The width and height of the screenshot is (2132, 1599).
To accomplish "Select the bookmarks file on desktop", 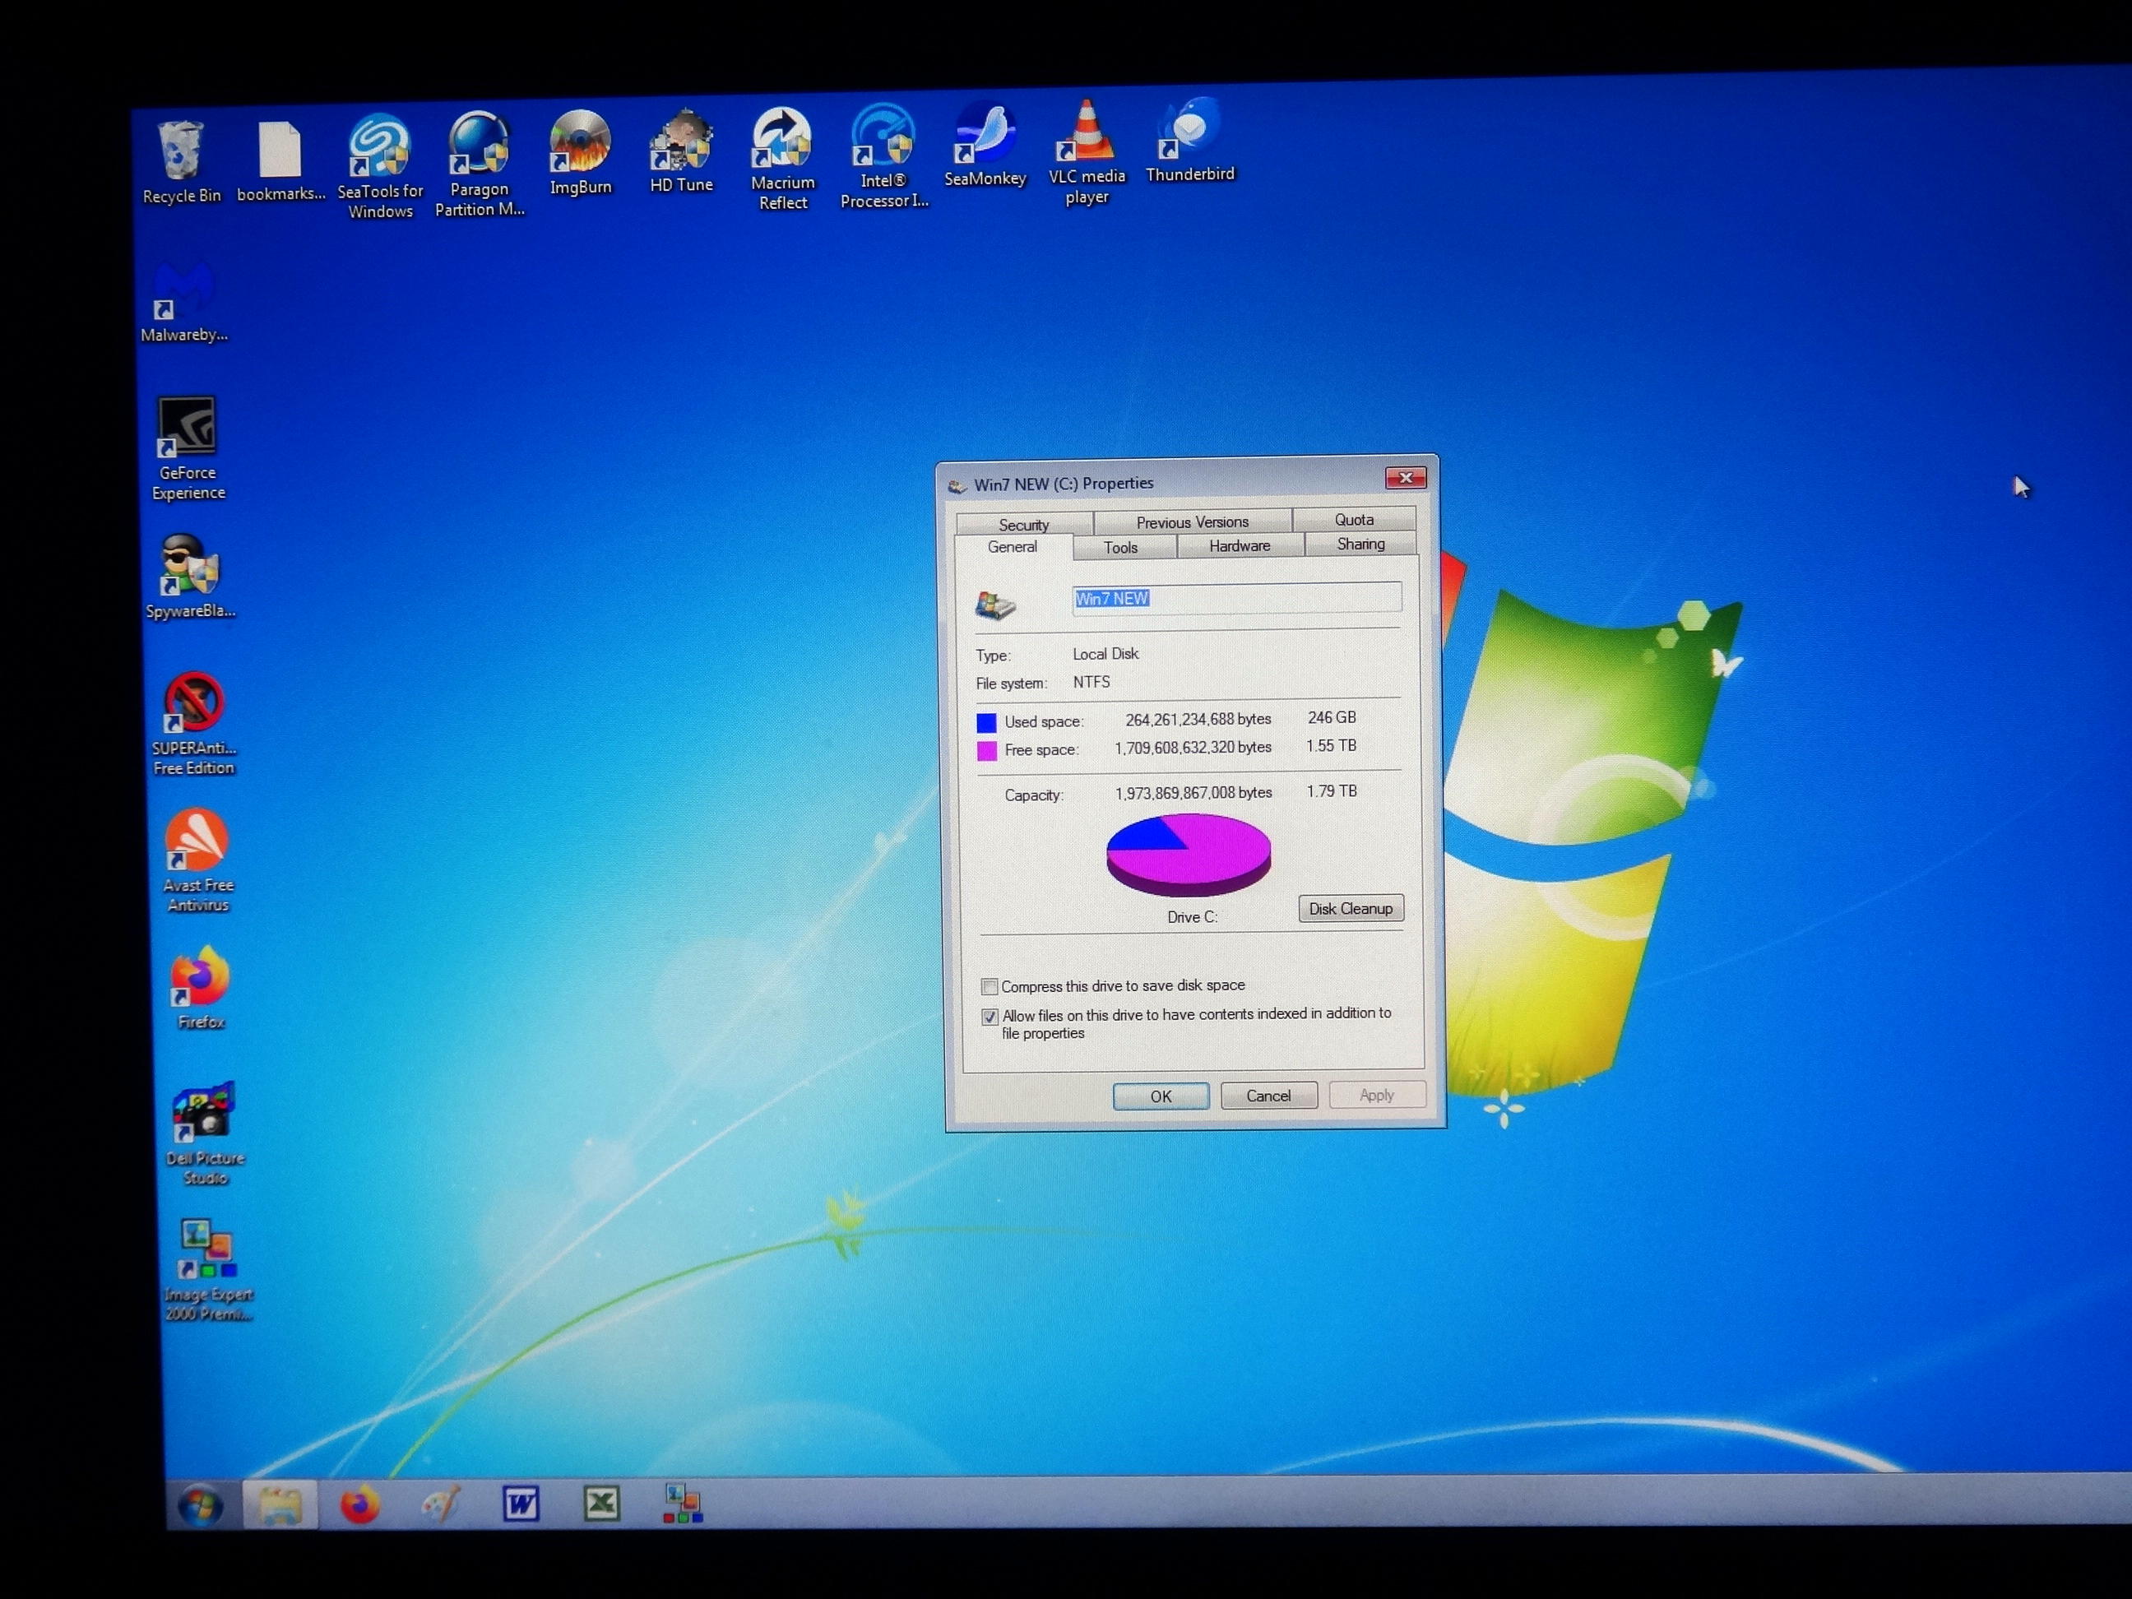I will [x=280, y=160].
